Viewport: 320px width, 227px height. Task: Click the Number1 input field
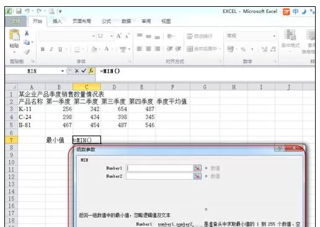(159, 168)
